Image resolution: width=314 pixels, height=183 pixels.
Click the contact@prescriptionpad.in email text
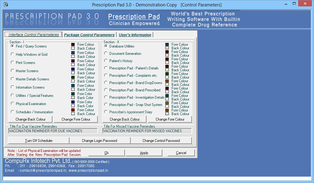(x=43, y=171)
